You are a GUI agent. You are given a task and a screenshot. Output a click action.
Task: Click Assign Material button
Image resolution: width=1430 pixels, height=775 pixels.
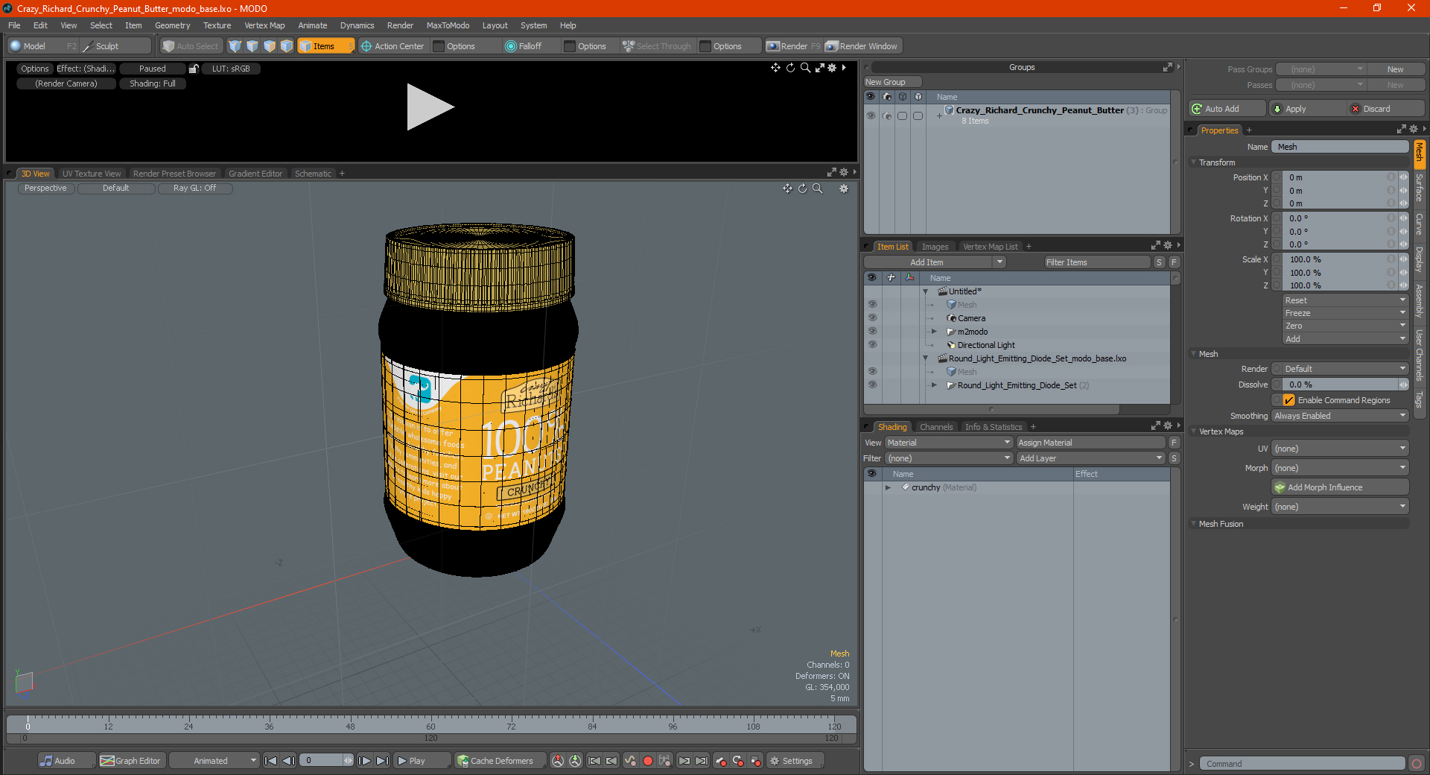click(x=1090, y=443)
